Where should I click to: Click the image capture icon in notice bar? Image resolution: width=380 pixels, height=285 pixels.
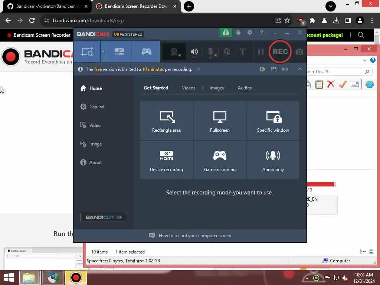(x=273, y=69)
